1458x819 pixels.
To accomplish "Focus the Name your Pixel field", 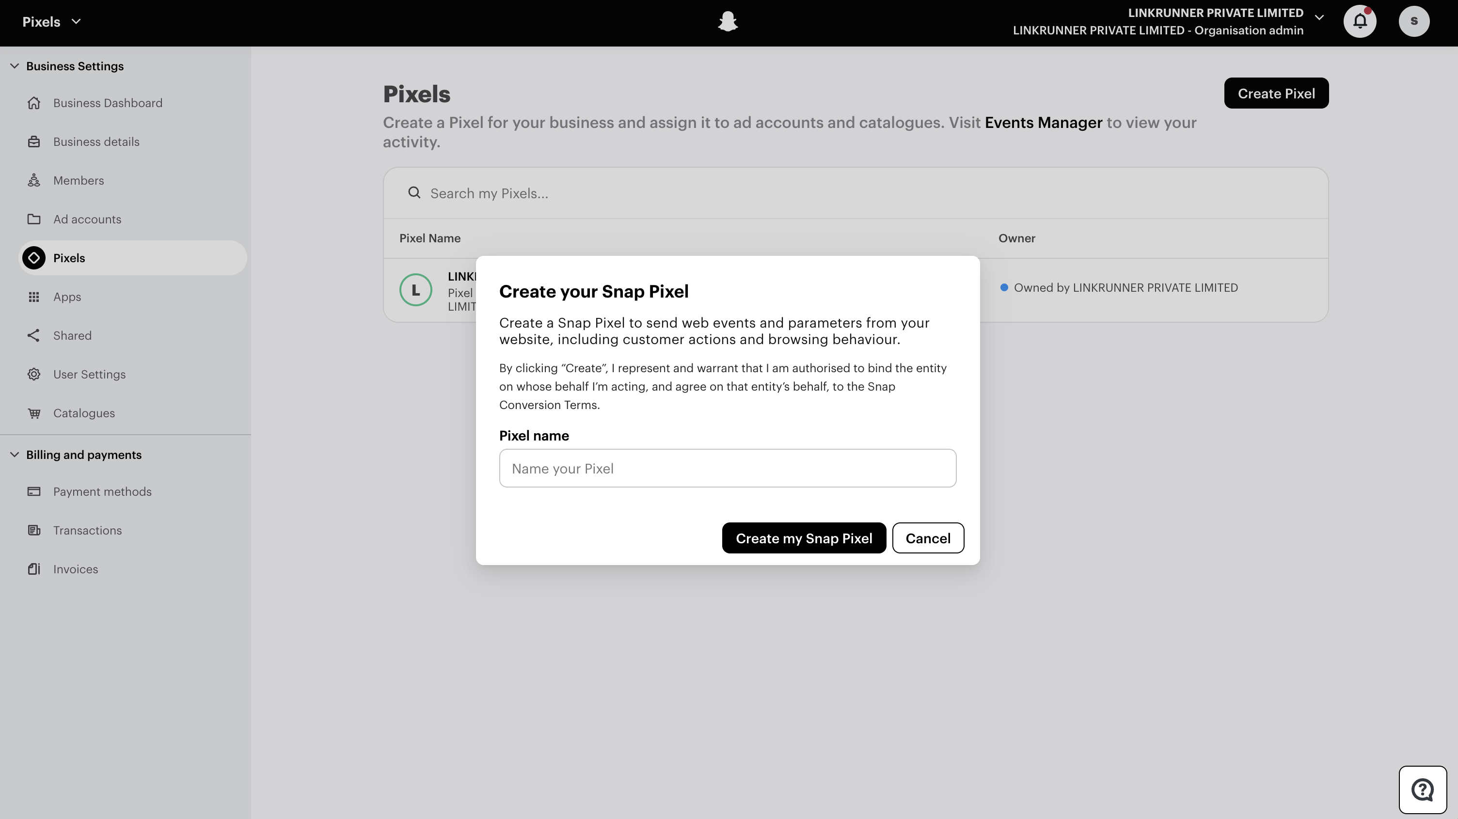I will pyautogui.click(x=727, y=468).
